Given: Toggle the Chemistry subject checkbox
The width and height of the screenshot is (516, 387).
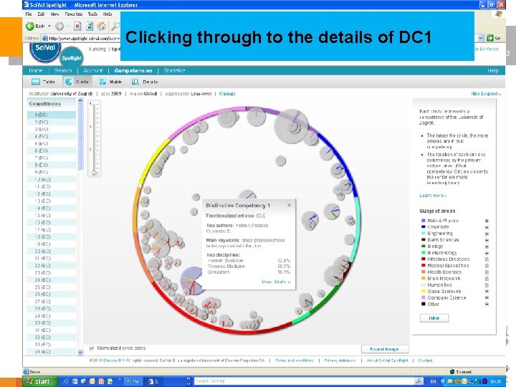Looking at the screenshot, I should pos(487,227).
